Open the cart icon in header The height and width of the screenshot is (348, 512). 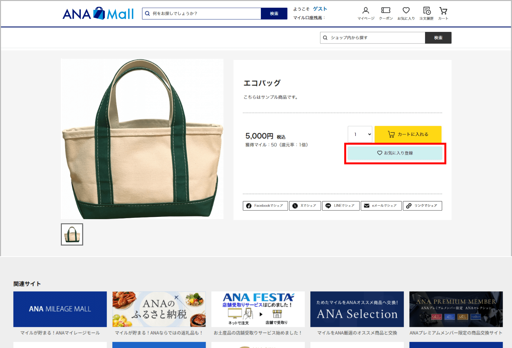point(443,14)
